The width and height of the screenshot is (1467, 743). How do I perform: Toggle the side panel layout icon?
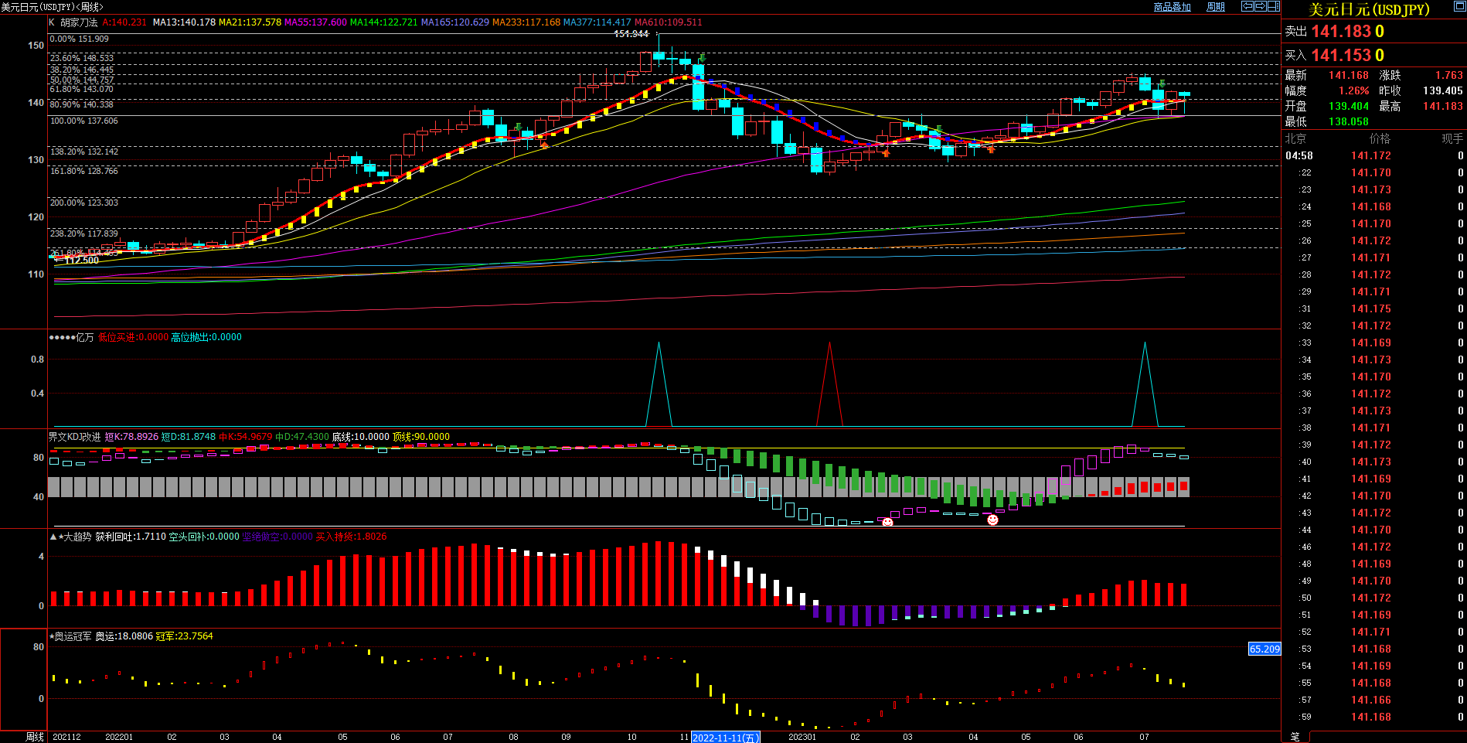(1273, 6)
